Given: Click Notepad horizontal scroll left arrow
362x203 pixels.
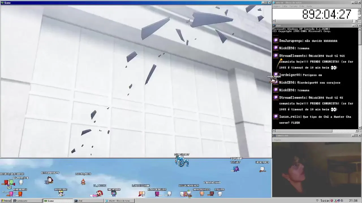Looking at the screenshot, I should tap(274, 21).
